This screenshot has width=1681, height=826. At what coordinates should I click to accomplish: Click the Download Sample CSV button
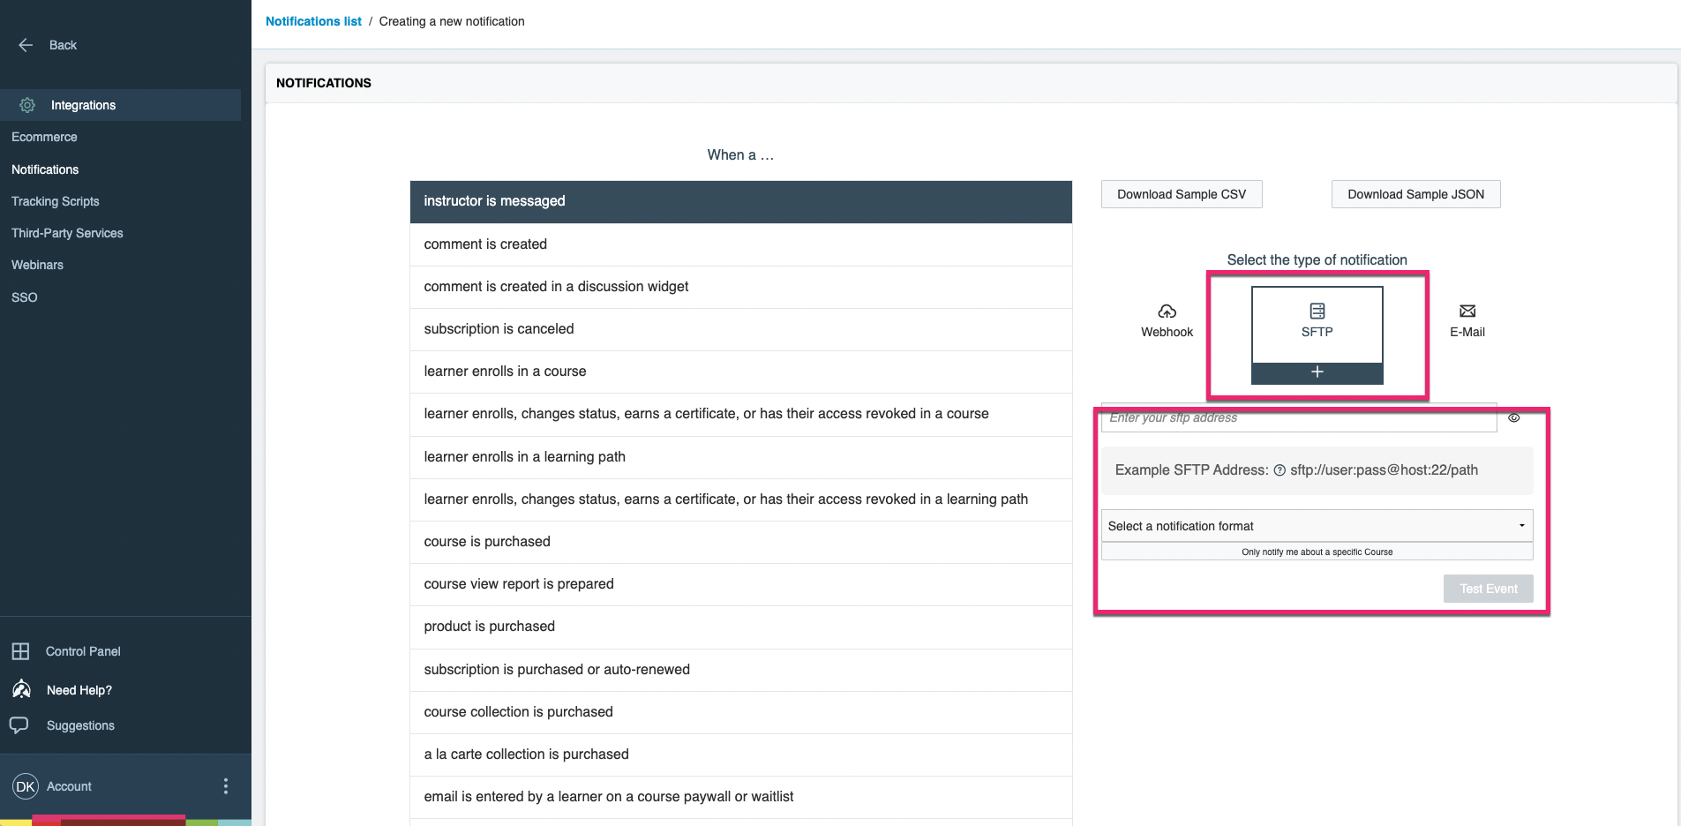click(x=1181, y=194)
